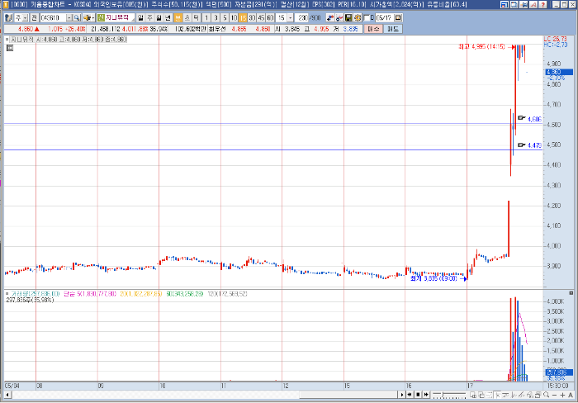Screen dimensions: 578x403
Task: Click the volume panel corner button
Action: [x=571, y=293]
